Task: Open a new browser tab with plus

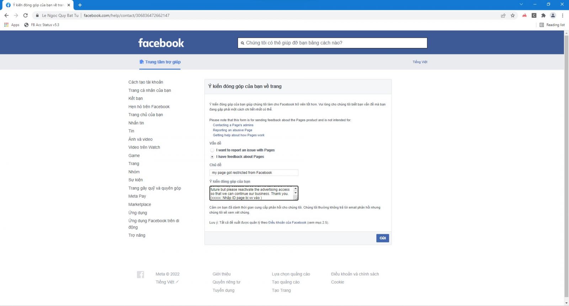Action: pyautogui.click(x=80, y=5)
